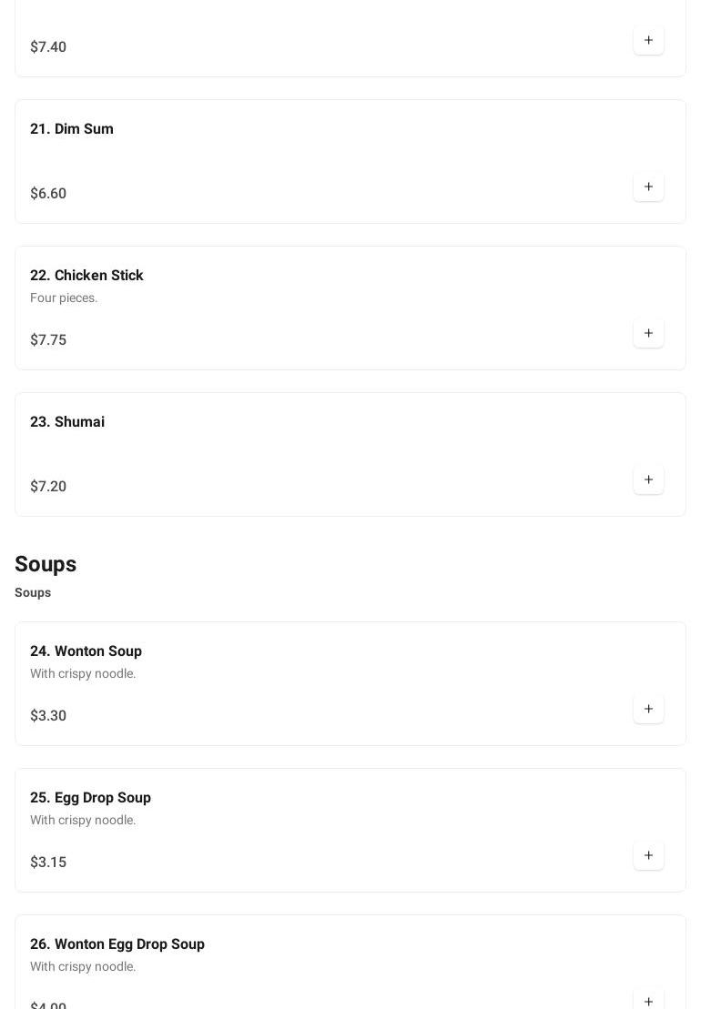Viewport: 701px width, 1009px height.
Task: Add Egg Drop Soup via plus icon
Action: (x=648, y=855)
